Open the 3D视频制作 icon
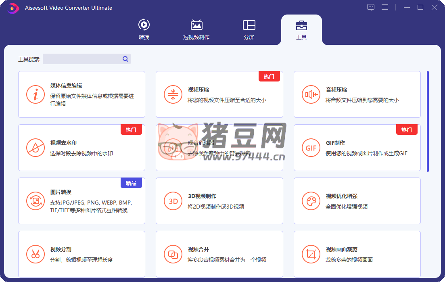The image size is (445, 282). click(x=173, y=201)
